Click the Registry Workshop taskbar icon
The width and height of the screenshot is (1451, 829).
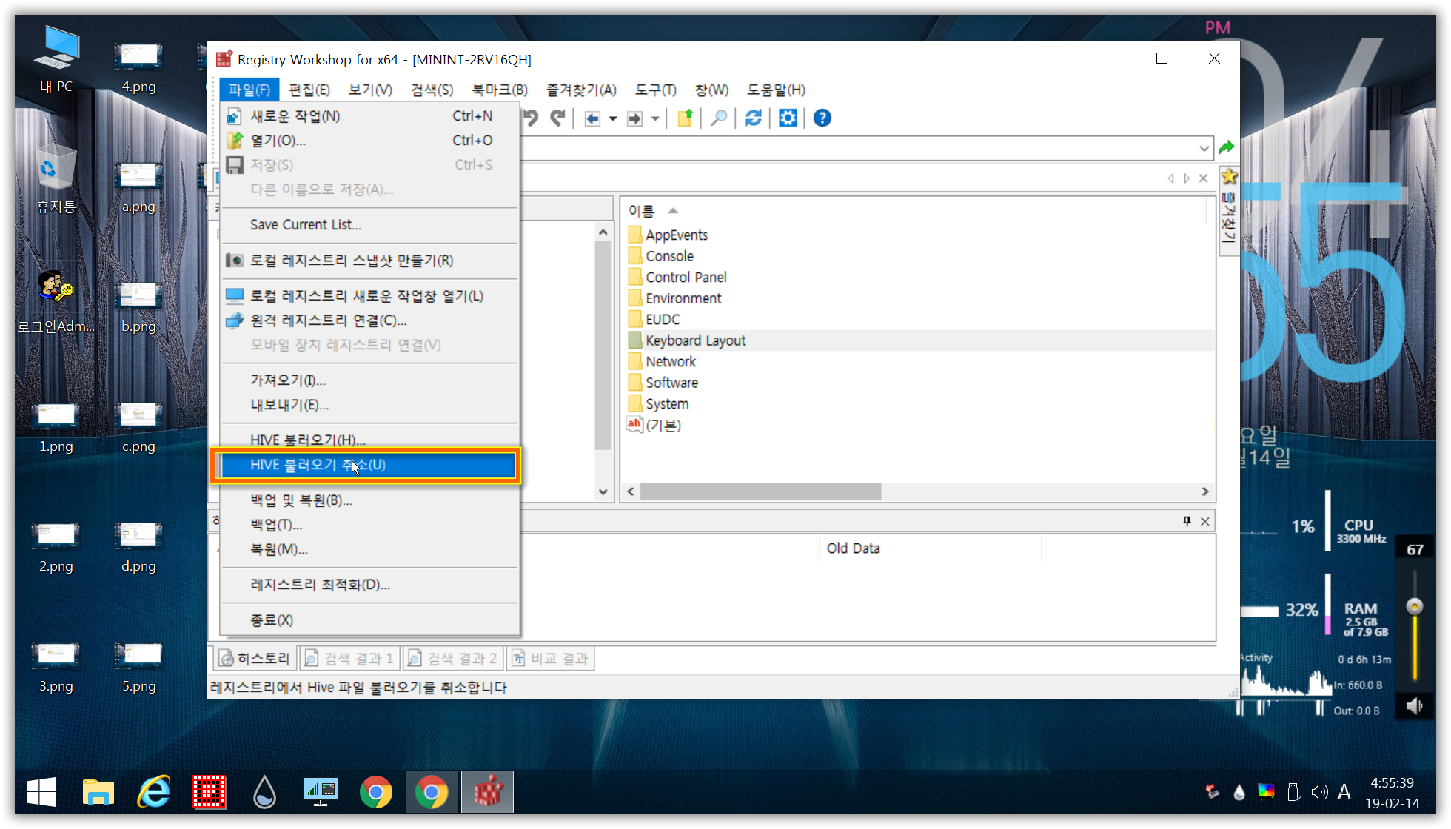(x=488, y=792)
